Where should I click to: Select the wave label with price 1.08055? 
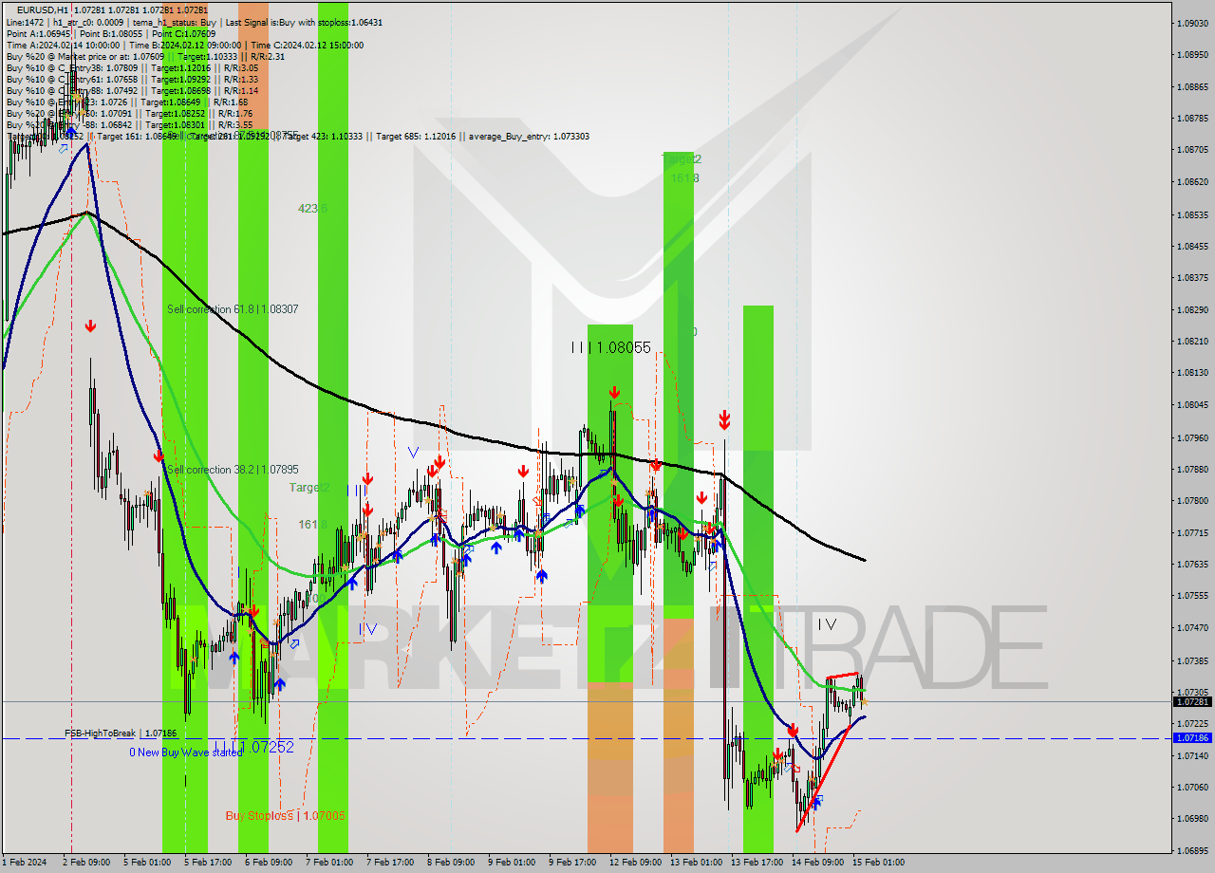(611, 348)
